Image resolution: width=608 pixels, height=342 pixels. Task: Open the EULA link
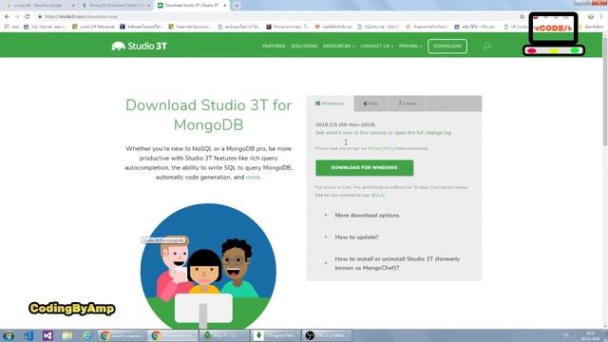point(378,195)
